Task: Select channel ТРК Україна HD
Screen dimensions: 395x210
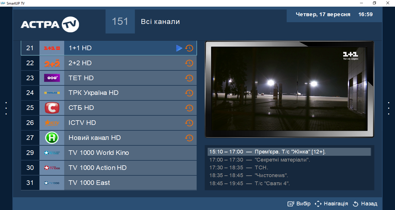Action: [109, 93]
